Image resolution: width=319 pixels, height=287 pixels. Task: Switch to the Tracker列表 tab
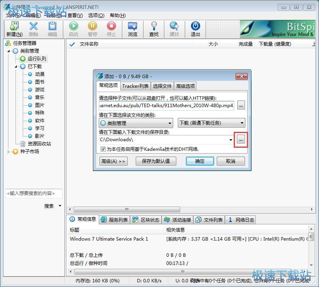coord(135,86)
